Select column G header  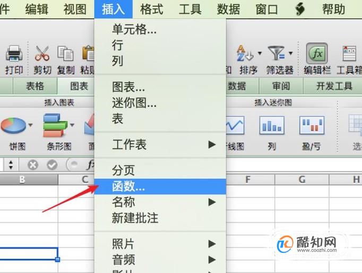coord(301,179)
